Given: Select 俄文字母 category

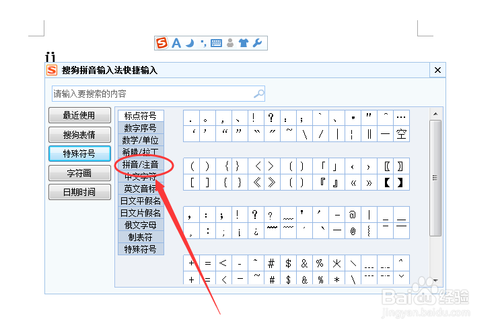Looking at the screenshot, I should coord(141,225).
